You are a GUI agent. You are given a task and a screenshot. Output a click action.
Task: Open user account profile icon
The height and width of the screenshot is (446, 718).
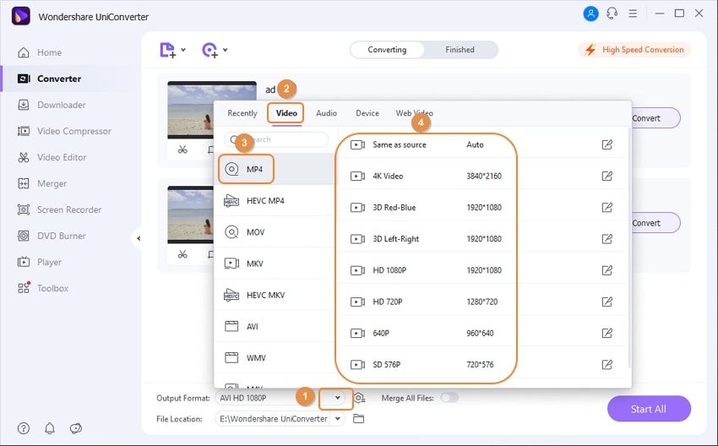click(590, 14)
